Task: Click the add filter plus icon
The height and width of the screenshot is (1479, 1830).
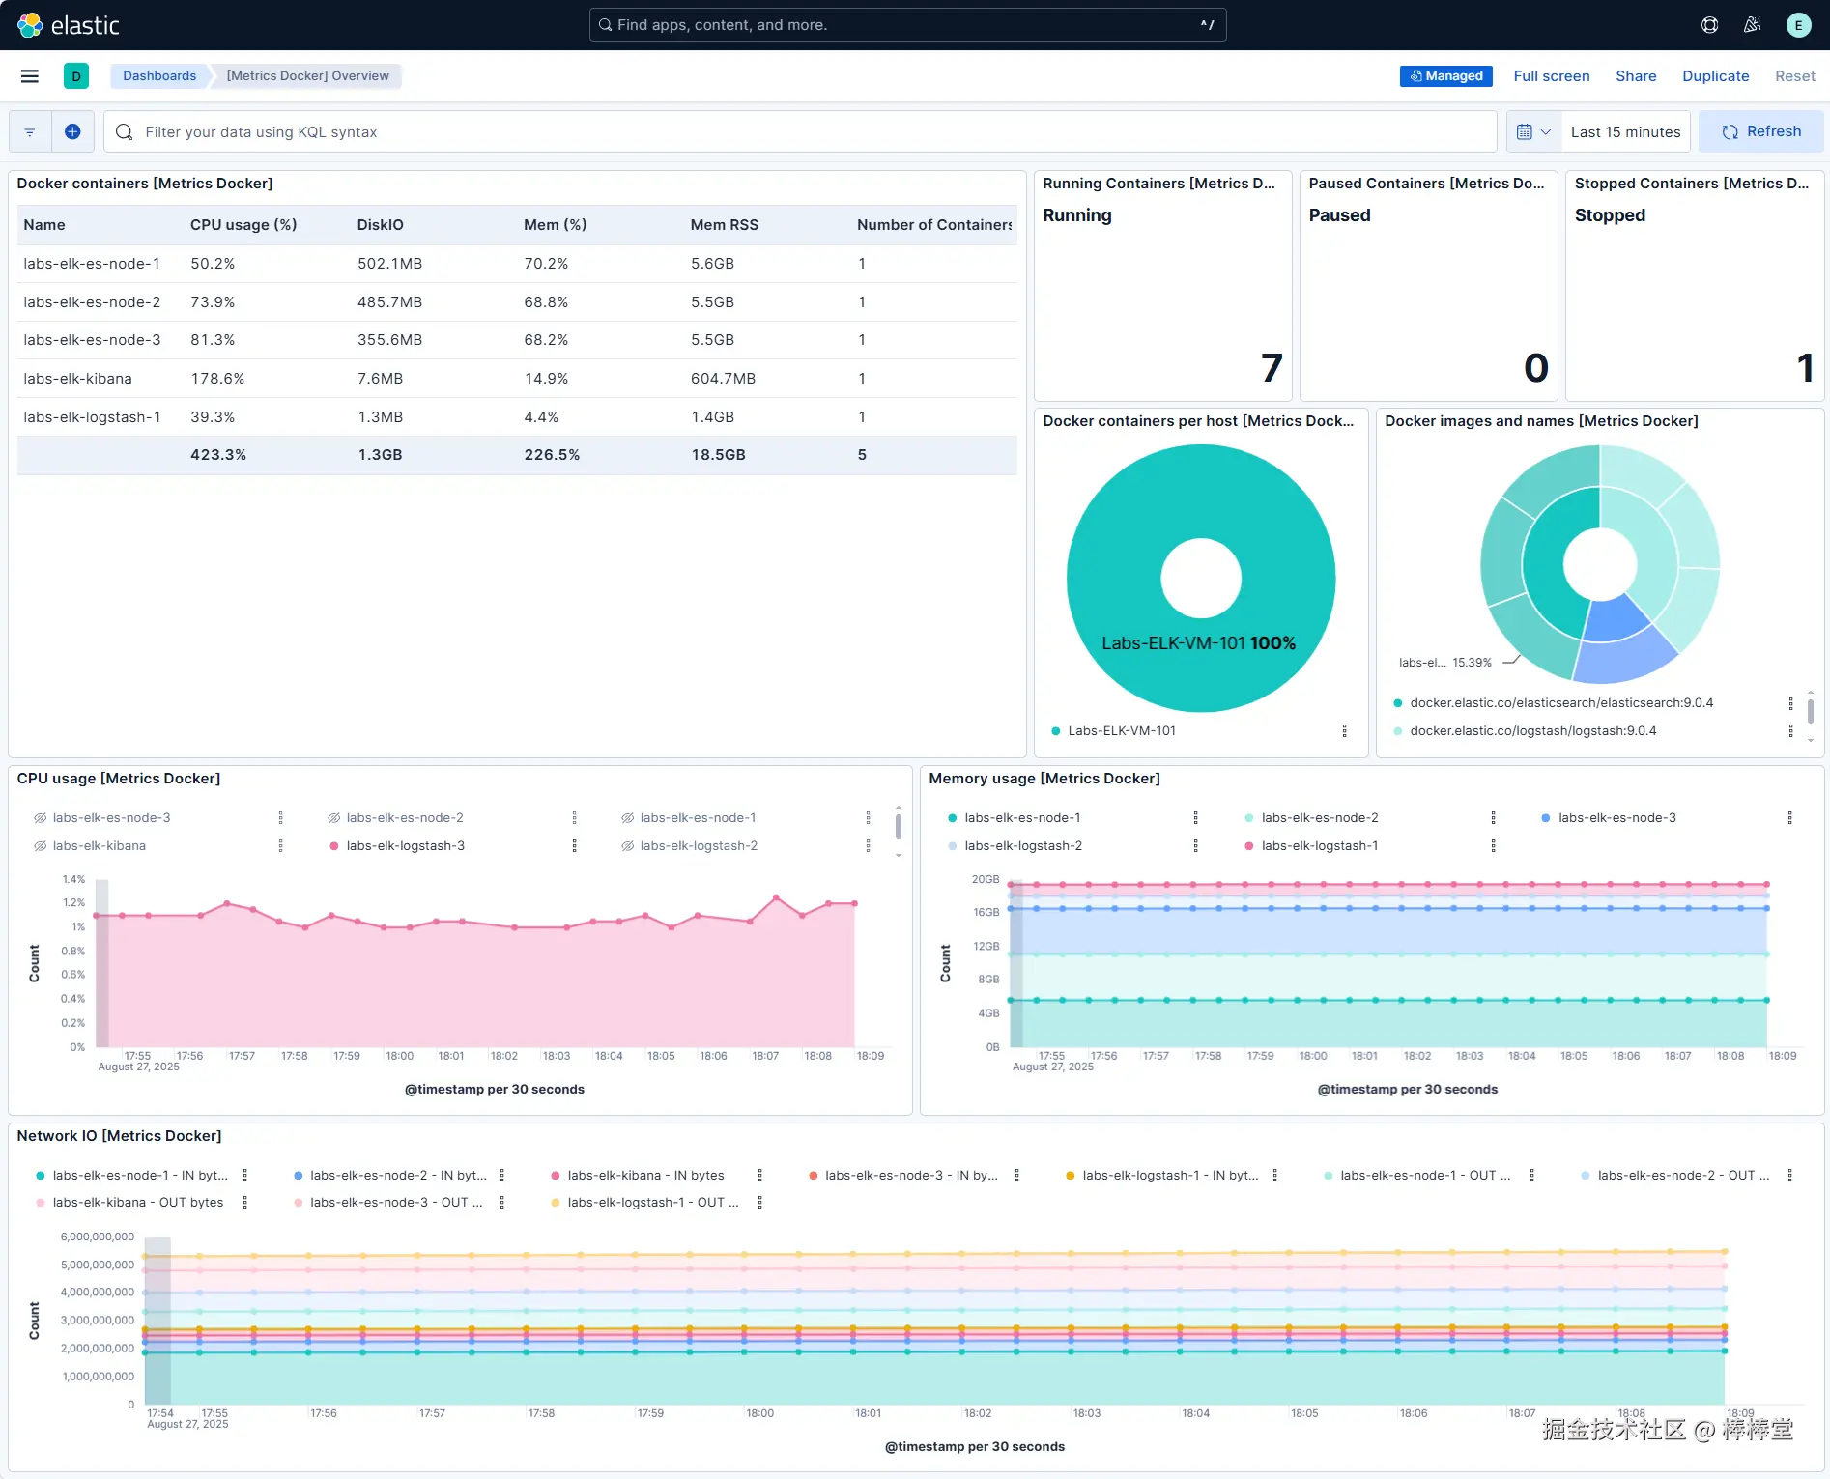Action: (x=72, y=131)
